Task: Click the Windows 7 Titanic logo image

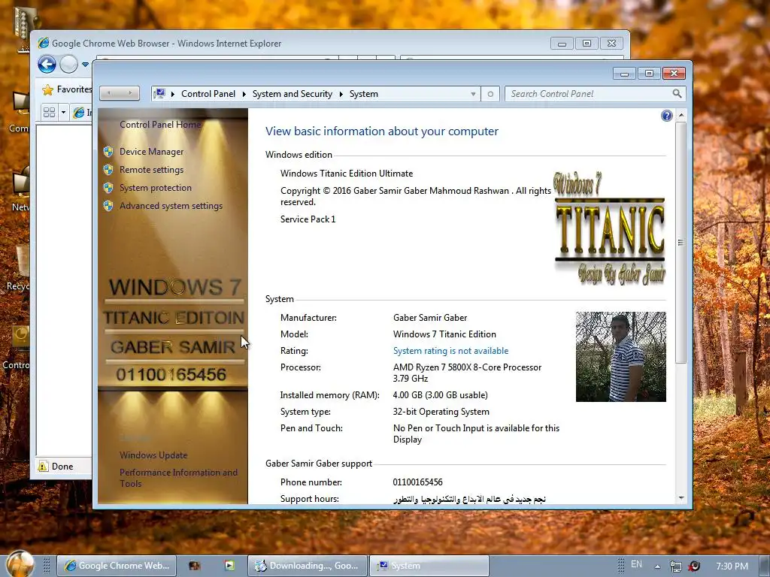Action: (x=609, y=228)
